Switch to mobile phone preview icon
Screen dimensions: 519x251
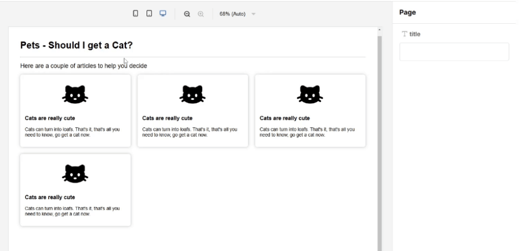pyautogui.click(x=135, y=14)
